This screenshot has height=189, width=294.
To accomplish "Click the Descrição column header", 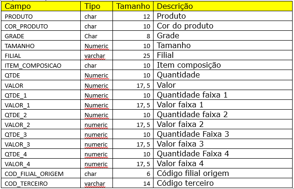I will click(175, 7).
